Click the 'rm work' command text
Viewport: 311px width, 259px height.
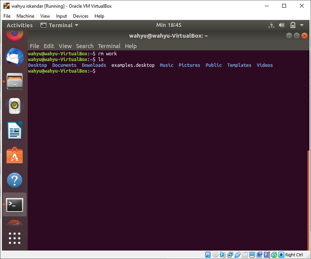[108, 54]
